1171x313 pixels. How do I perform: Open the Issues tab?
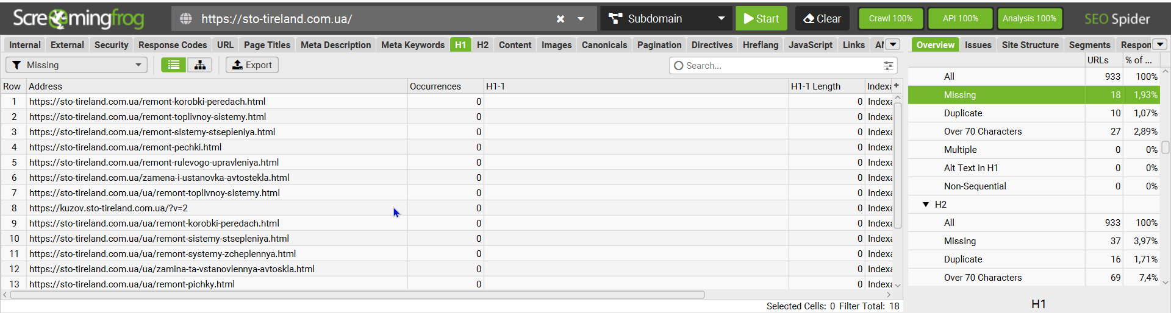tap(978, 45)
